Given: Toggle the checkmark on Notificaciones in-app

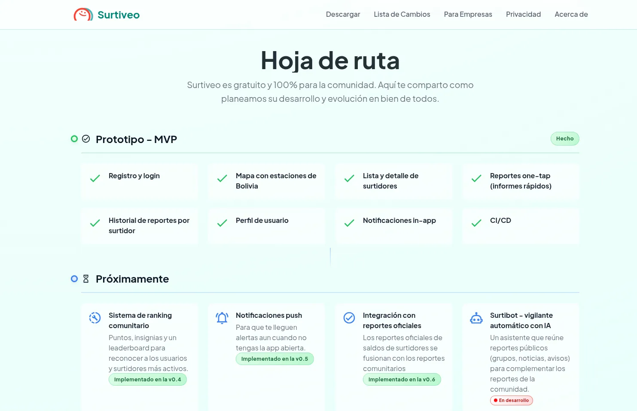Looking at the screenshot, I should [349, 223].
